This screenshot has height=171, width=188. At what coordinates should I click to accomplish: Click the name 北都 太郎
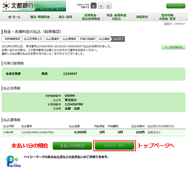coord(72,108)
